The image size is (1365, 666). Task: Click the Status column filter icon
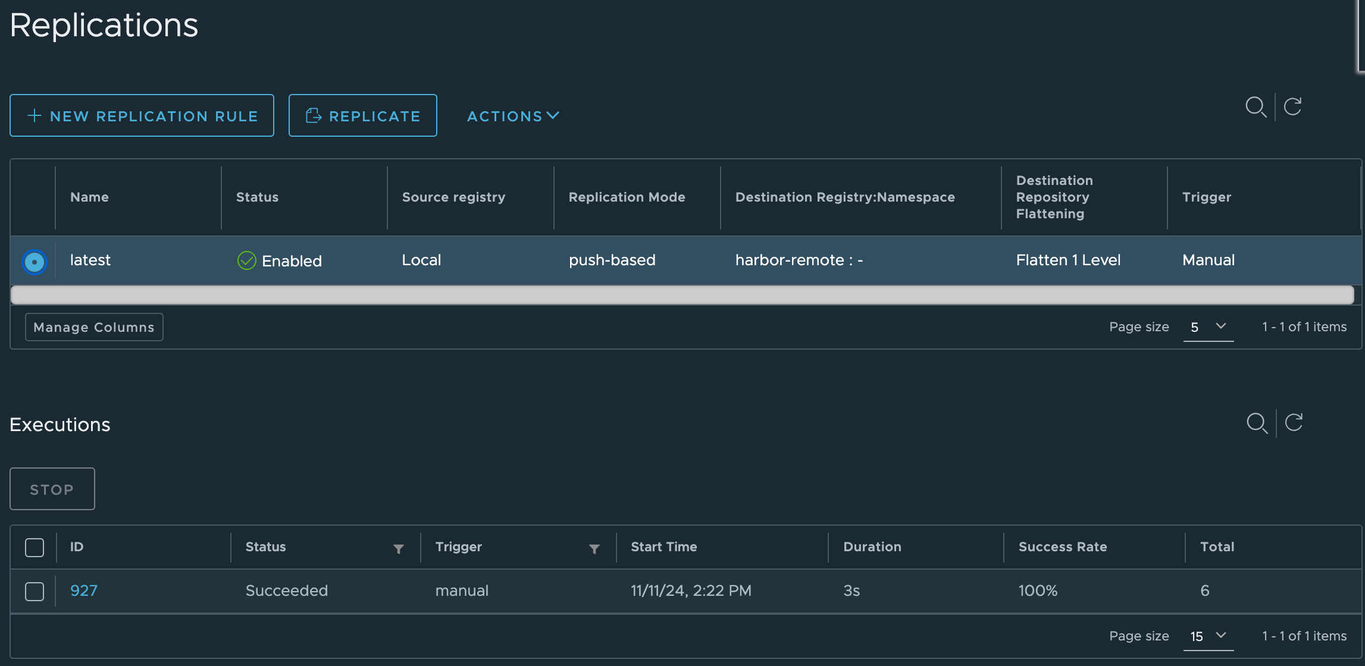pyautogui.click(x=399, y=549)
